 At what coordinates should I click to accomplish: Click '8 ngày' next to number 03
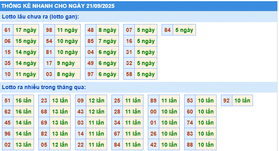68,74
